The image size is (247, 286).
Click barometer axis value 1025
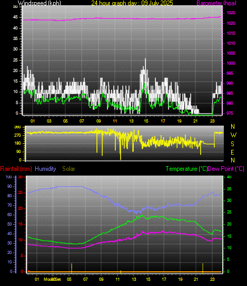[x=231, y=13]
